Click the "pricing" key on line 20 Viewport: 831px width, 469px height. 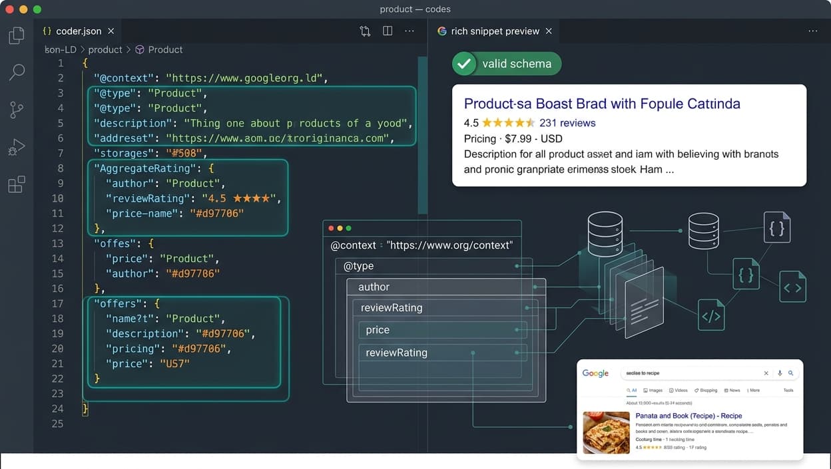point(133,349)
